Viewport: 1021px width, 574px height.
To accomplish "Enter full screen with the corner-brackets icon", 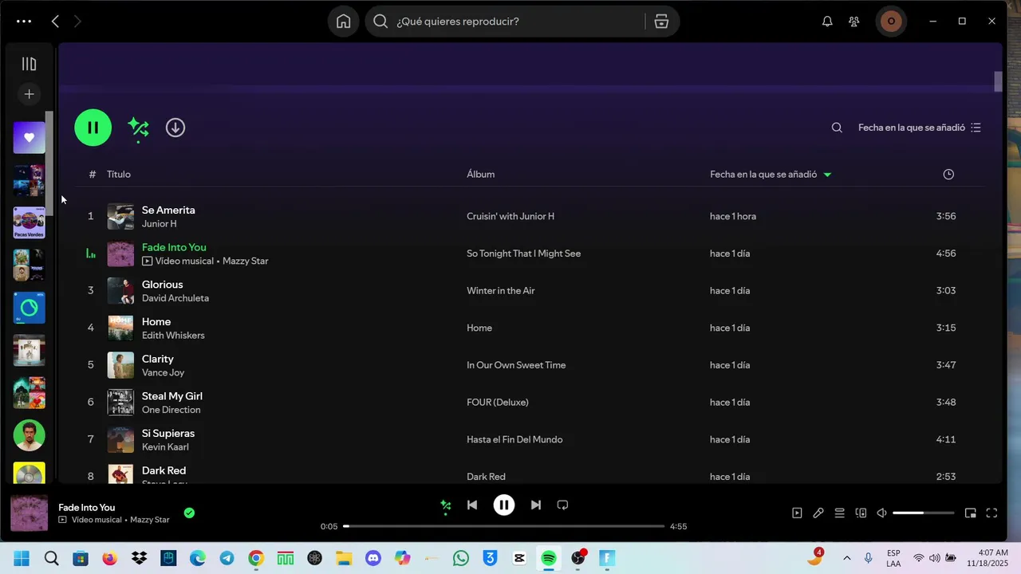I will 992,513.
